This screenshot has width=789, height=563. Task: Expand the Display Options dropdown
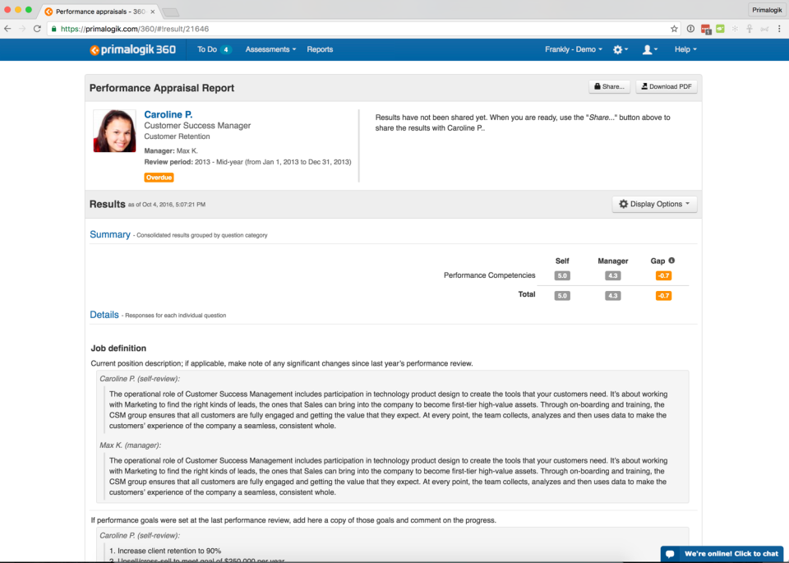coord(654,204)
